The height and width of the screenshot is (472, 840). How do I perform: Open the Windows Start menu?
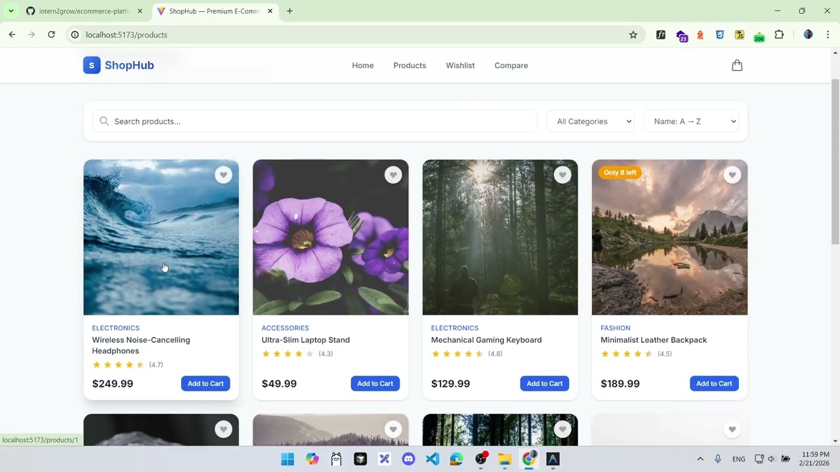(x=287, y=460)
